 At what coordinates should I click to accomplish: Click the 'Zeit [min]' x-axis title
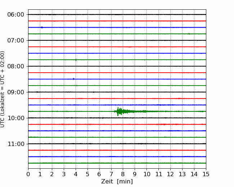click(x=117, y=182)
